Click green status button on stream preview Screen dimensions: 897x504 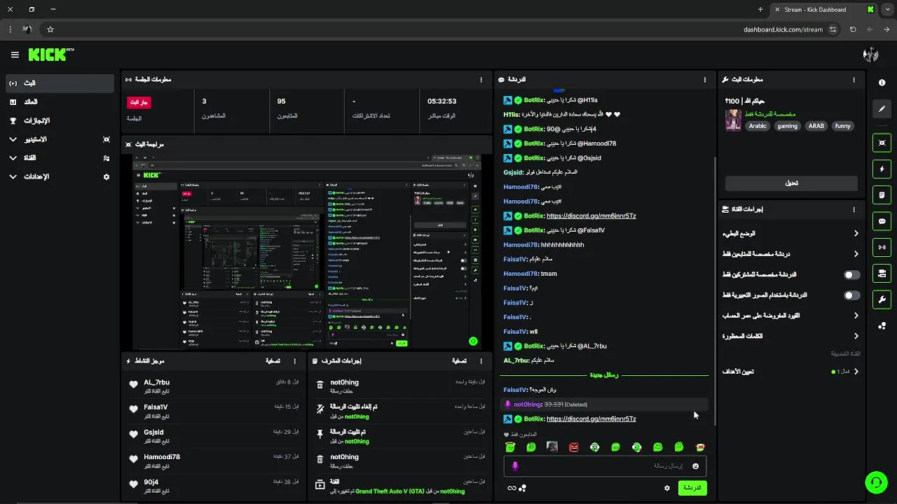473,342
